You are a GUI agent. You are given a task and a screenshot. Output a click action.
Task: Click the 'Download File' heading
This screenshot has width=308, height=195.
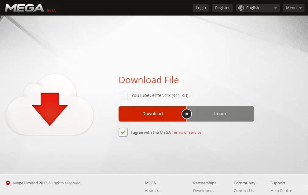pyautogui.click(x=149, y=80)
